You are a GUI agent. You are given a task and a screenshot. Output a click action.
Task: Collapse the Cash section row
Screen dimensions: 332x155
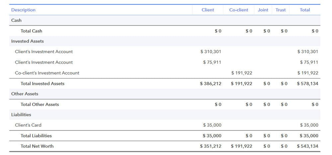point(16,20)
